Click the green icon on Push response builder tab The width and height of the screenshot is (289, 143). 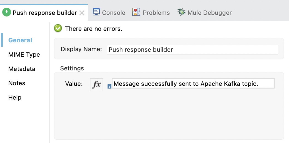[x=7, y=12]
